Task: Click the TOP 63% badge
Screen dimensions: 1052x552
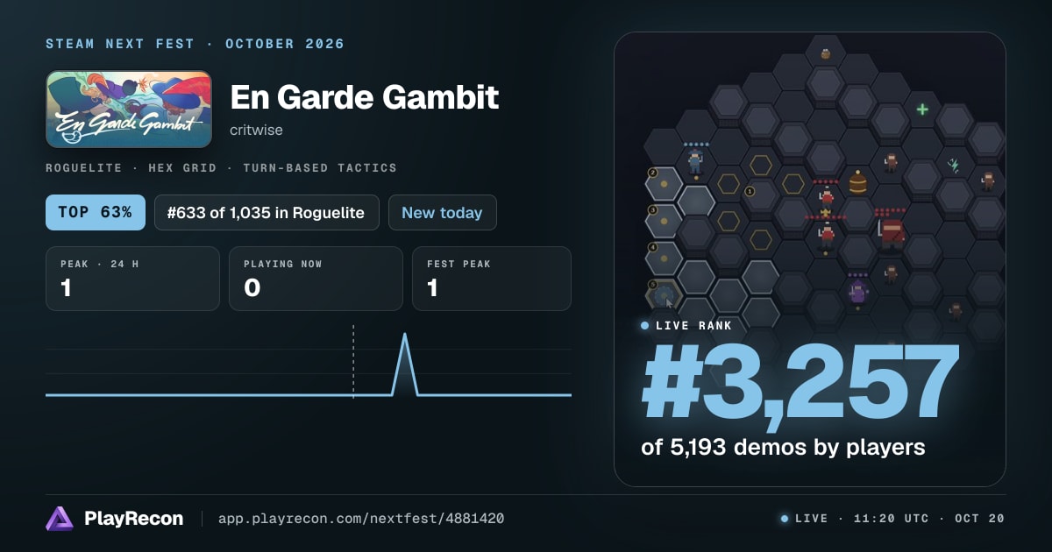Action: click(x=96, y=212)
